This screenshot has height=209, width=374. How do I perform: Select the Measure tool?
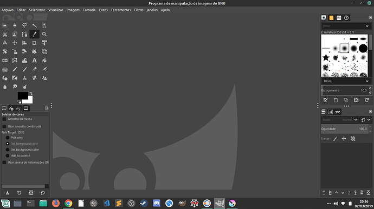pos(5,43)
